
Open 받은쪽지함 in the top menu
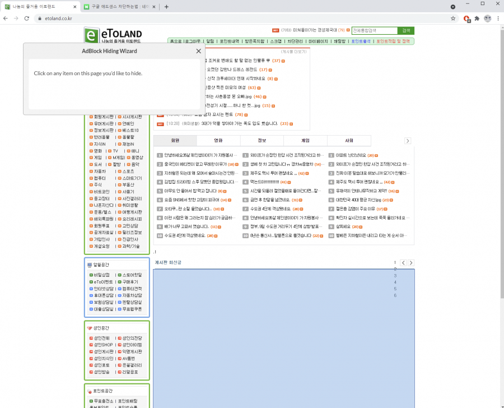[255, 41]
